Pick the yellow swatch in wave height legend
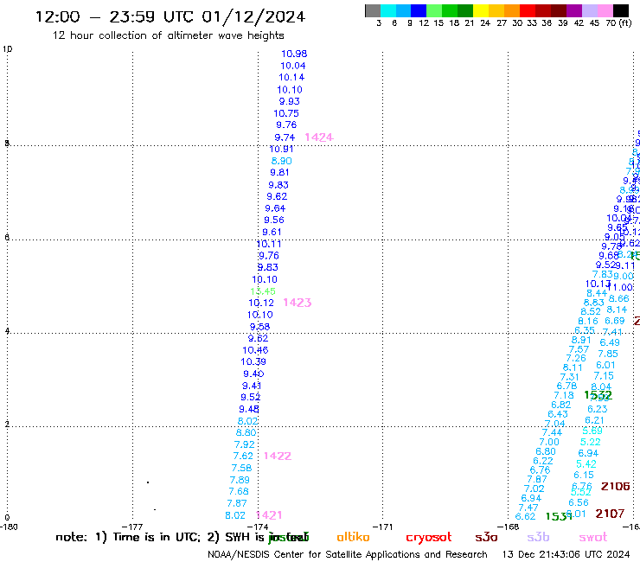This screenshot has width=640, height=562. [x=480, y=10]
